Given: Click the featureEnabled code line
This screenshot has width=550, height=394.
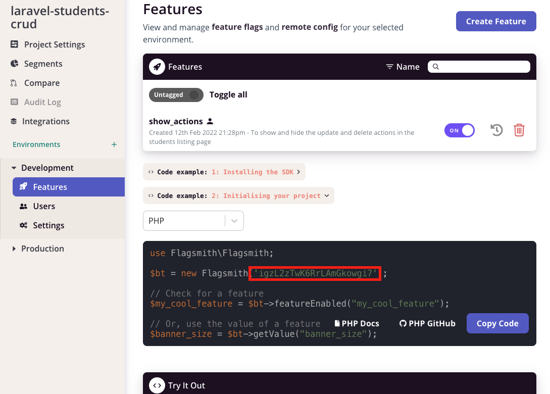Looking at the screenshot, I should (x=299, y=304).
